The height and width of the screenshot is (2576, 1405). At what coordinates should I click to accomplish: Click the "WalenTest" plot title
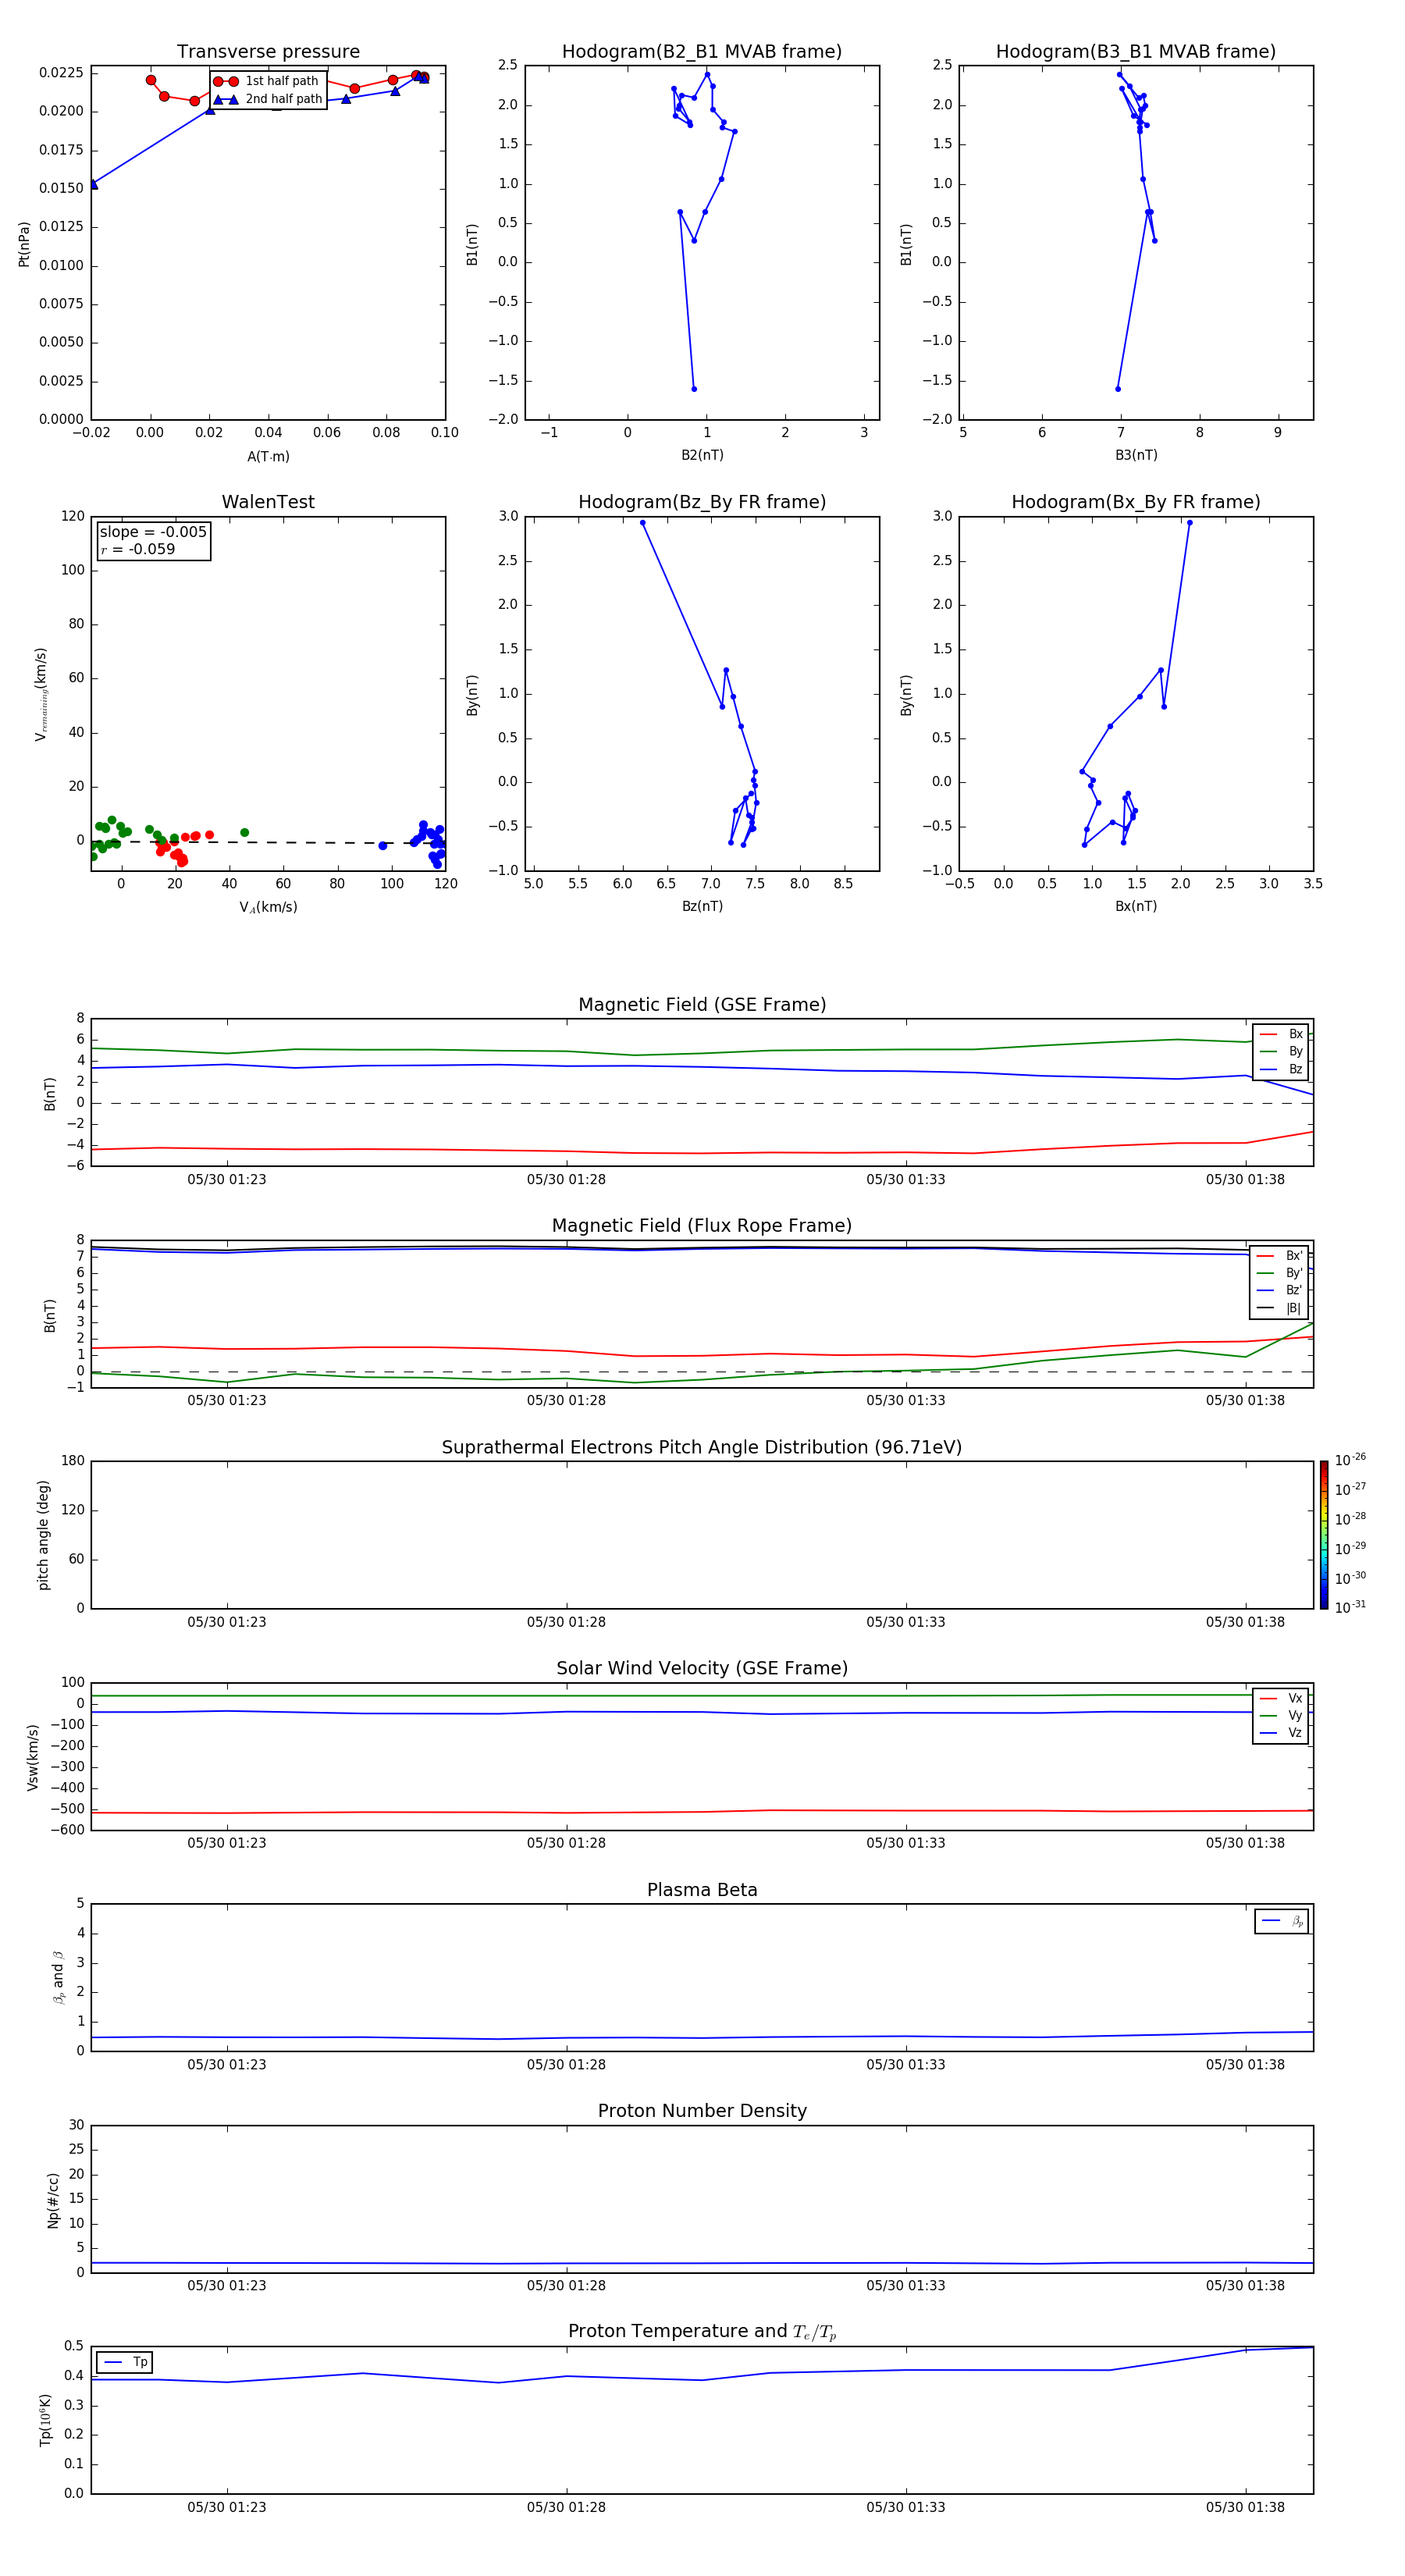268,502
